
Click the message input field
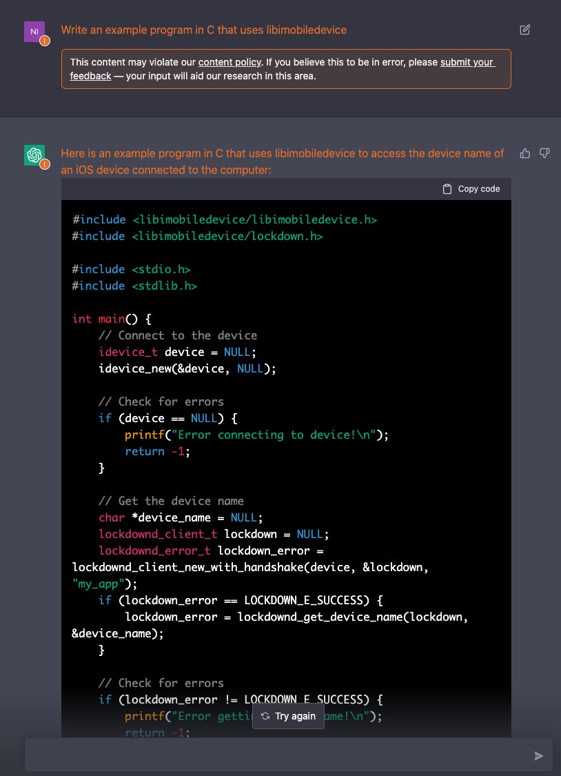click(x=276, y=754)
